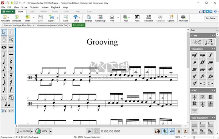Choose the mezzo forte dynamic marking
Screen dimensions: 219x139
(x=195, y=55)
